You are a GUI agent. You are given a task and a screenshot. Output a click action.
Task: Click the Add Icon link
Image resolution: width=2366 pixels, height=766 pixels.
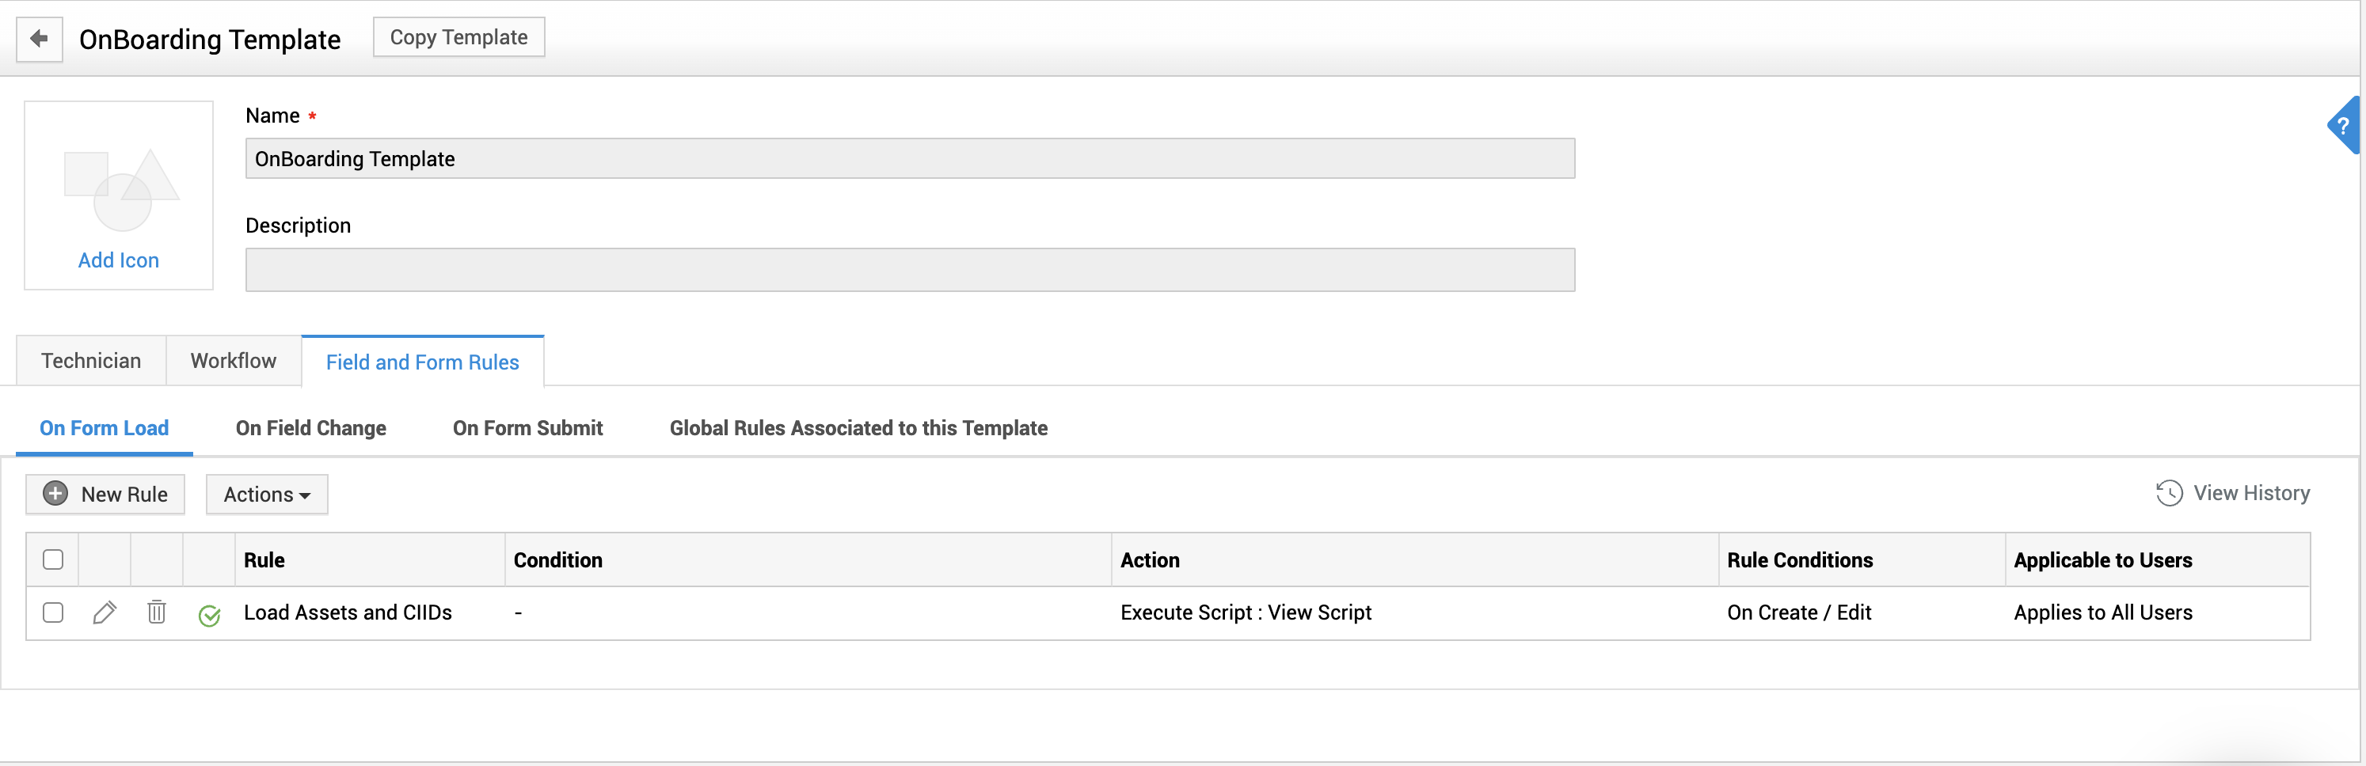pyautogui.click(x=119, y=260)
